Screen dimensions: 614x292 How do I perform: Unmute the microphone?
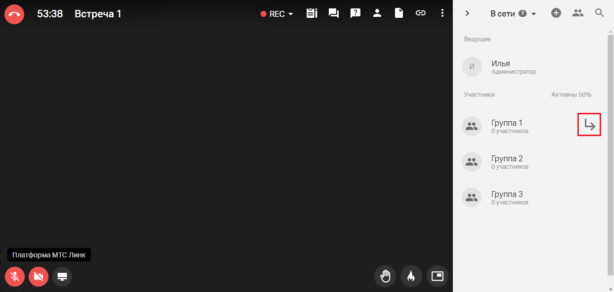15,277
